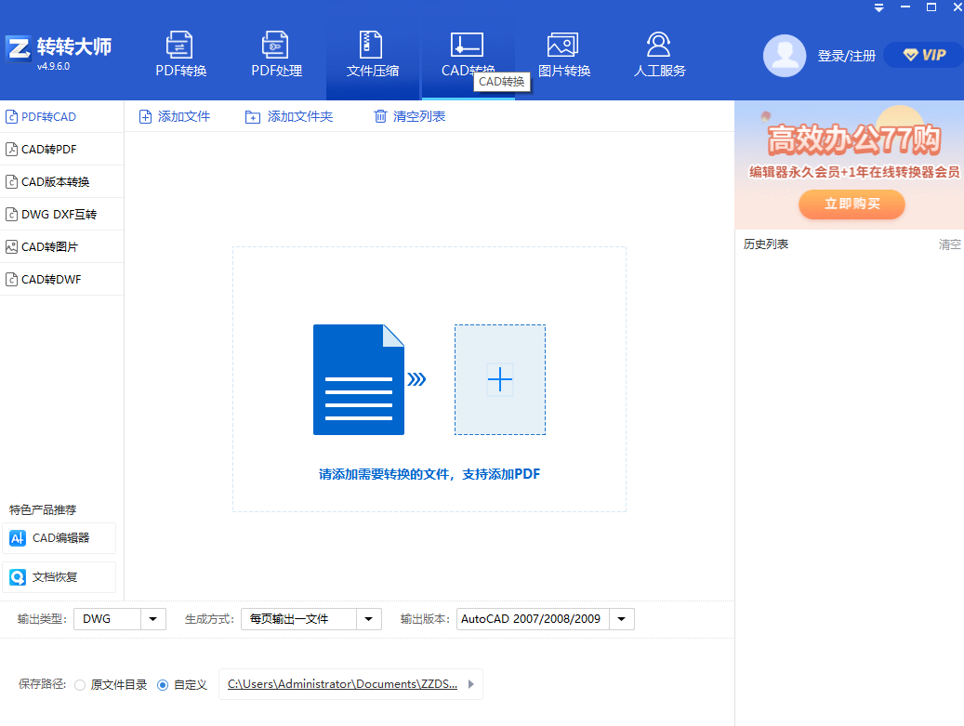964x726 pixels.
Task: Switch to the PDF转CAD sidebar item
Action: (61, 117)
